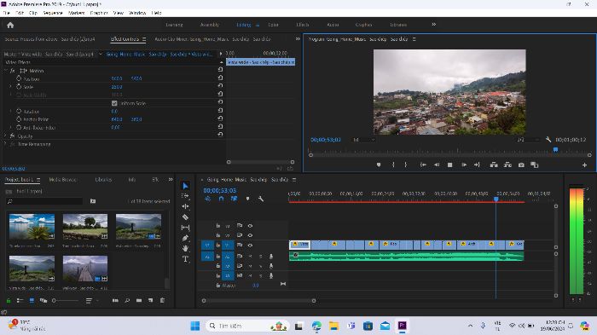Click the Project panel zoom slider

pos(66,300)
